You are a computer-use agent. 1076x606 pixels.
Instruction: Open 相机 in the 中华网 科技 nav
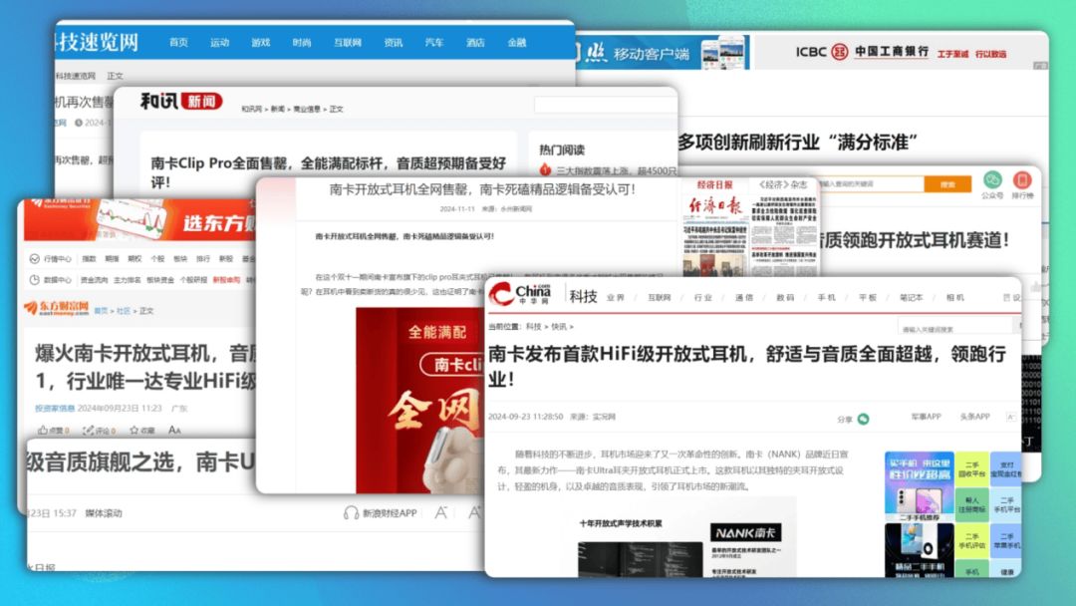[954, 297]
